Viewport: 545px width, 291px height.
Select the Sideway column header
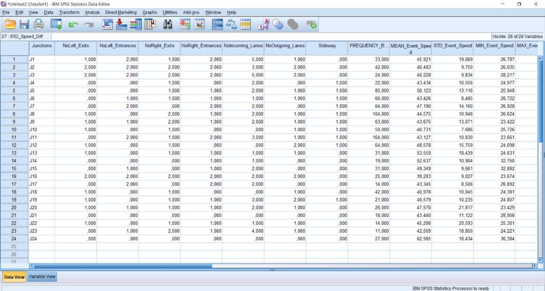tap(327, 48)
